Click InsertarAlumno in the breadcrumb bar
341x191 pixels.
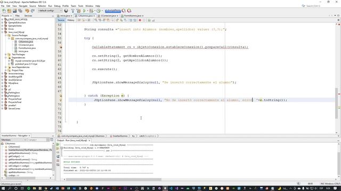tap(120, 136)
